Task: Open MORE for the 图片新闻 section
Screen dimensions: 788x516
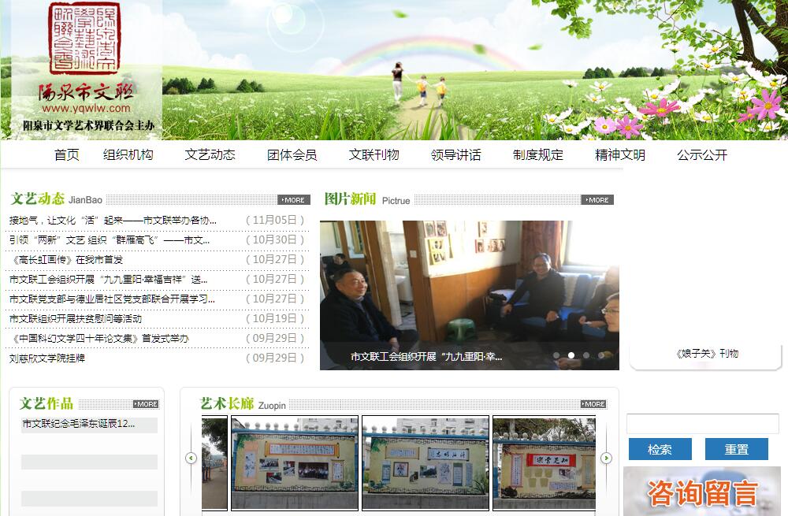Action: [x=597, y=200]
